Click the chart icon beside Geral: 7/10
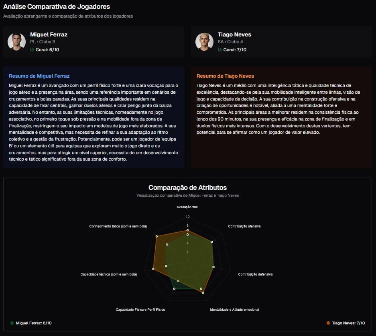Viewport: 376px width, 336px height. [220, 50]
